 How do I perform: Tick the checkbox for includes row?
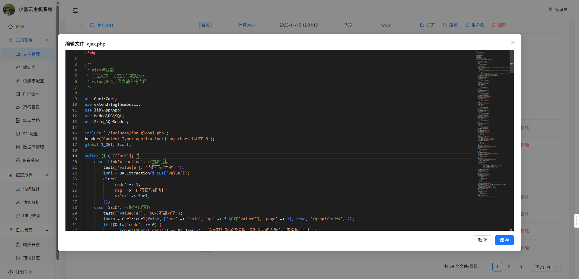79,25
